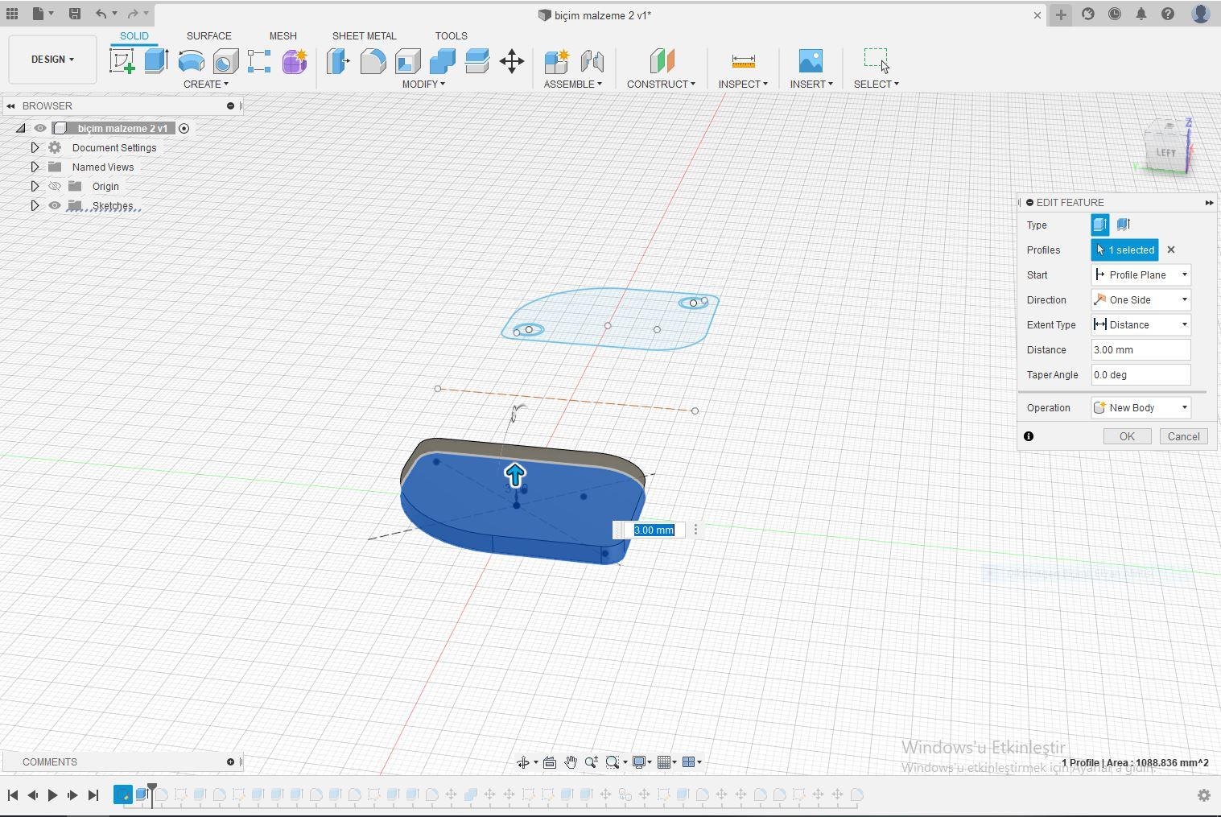Click the New Component icon
This screenshot has width=1221, height=817.
click(x=556, y=61)
